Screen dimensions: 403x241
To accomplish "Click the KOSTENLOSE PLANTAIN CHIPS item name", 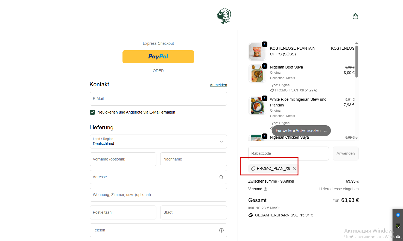I will click(x=293, y=51).
